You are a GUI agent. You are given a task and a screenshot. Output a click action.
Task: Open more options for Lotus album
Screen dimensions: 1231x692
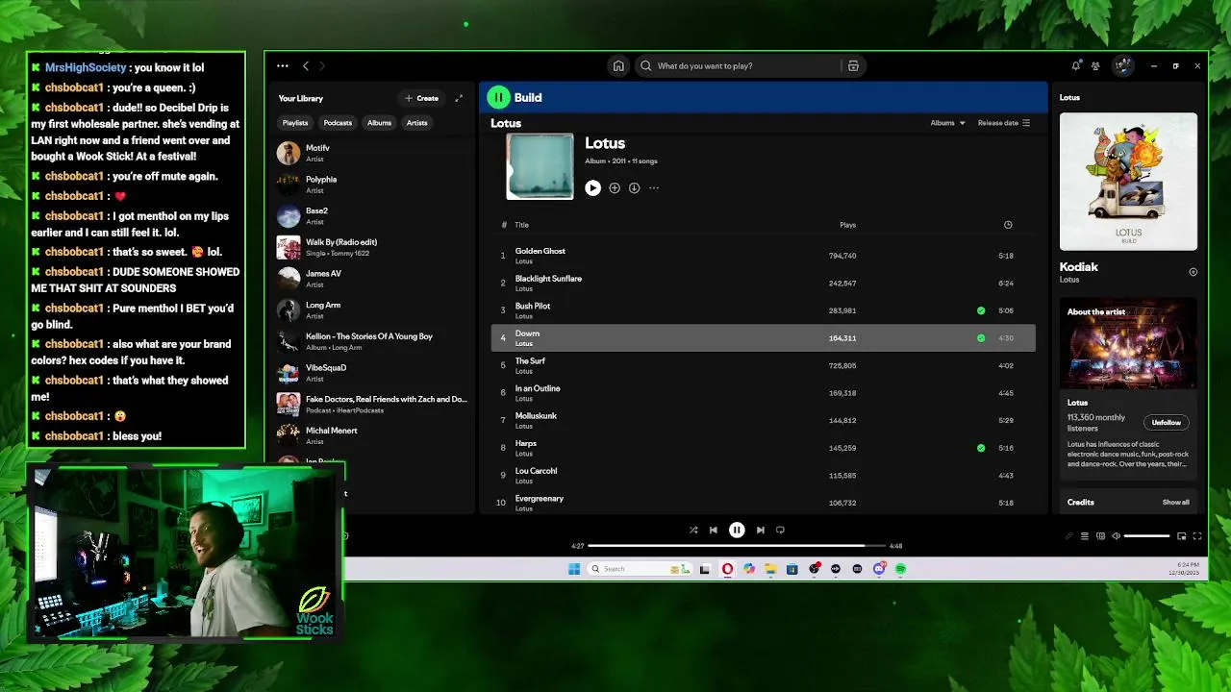pos(654,188)
